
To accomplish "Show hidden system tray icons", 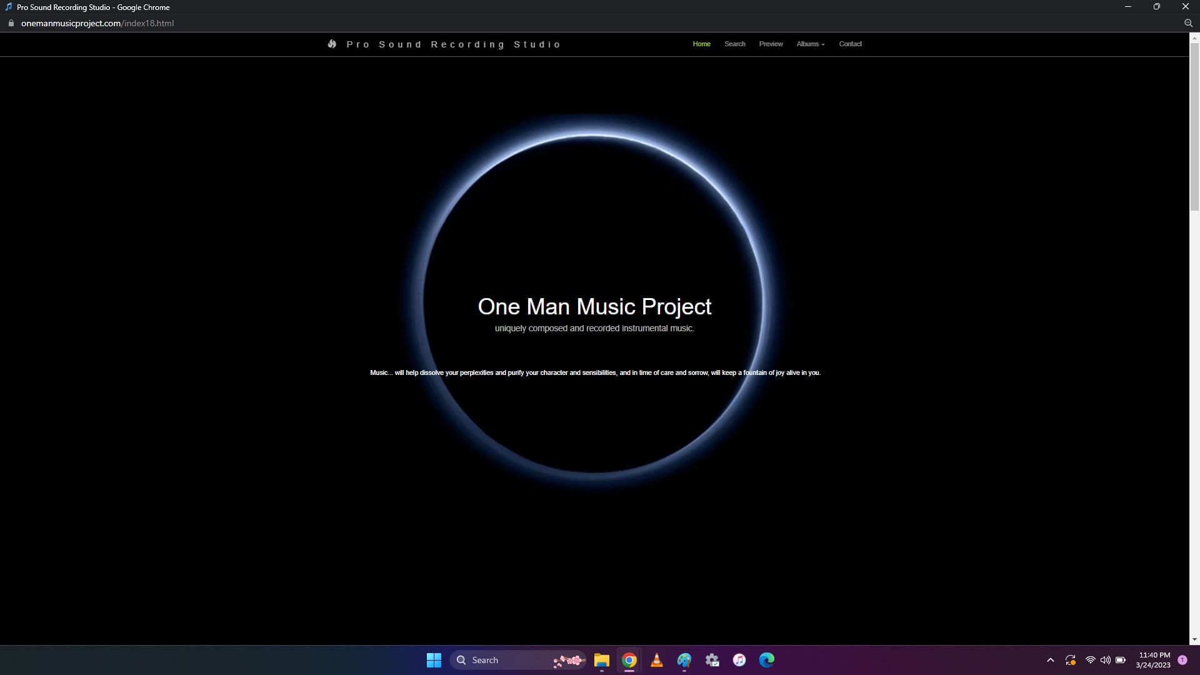I will click(1050, 660).
